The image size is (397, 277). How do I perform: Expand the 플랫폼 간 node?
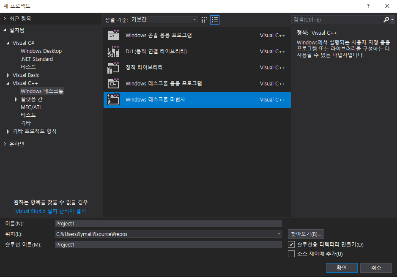16,99
